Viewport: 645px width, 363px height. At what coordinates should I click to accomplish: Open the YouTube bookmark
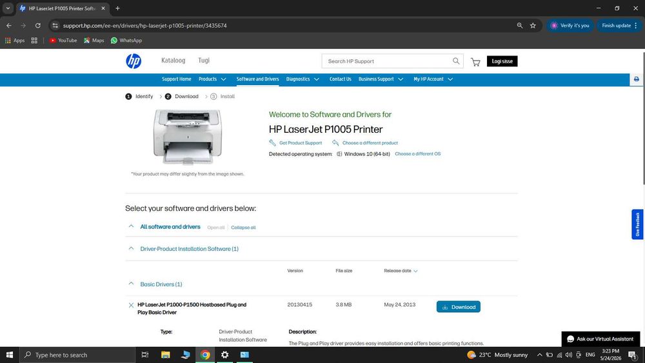(x=63, y=40)
